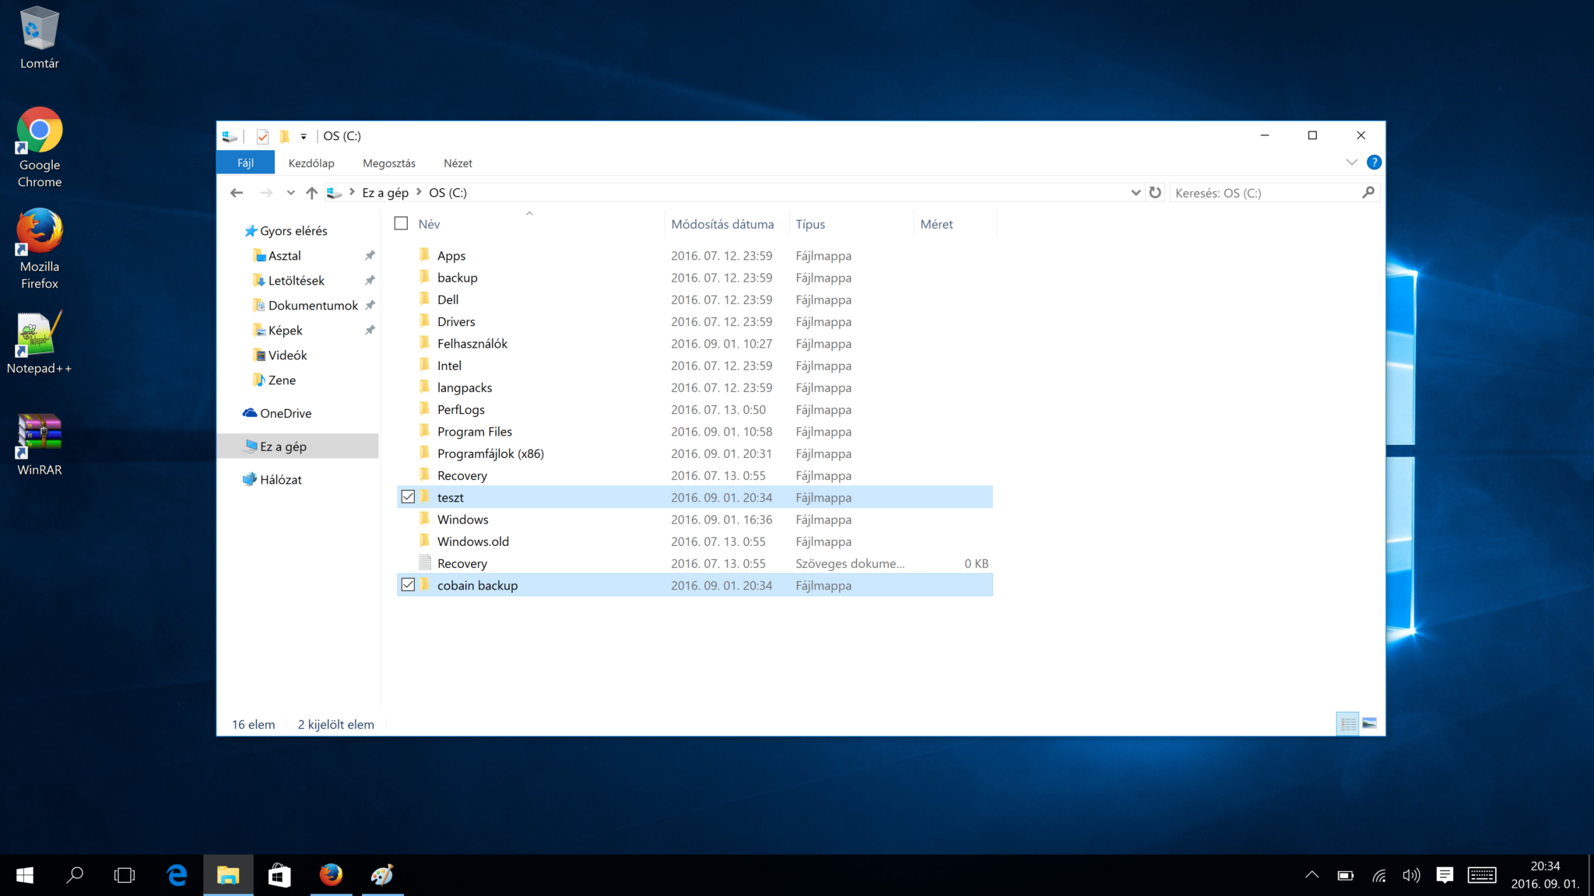
Task: Go to Ez a gép via breadcrumb
Action: (x=384, y=192)
